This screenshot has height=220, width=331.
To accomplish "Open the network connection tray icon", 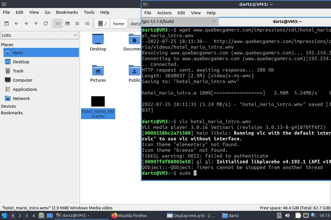I will click(306, 215).
